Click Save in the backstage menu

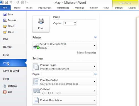tap(8, 14)
